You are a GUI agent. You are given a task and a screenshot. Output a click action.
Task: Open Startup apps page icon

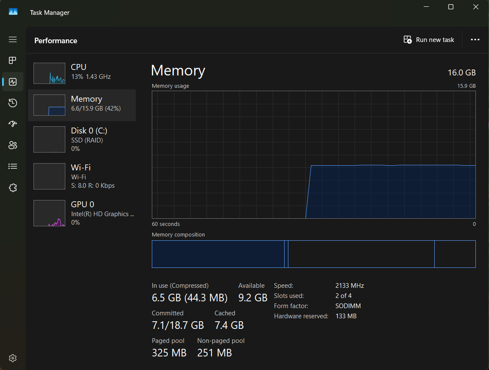13,124
